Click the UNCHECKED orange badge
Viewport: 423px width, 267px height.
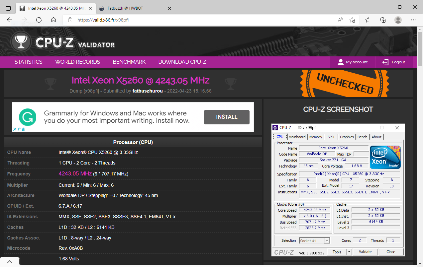[345, 84]
